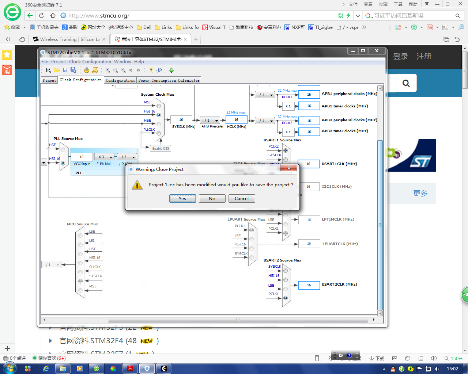Open the AHB Prescaler /1 dropdown
This screenshot has height=374, width=468.
coord(210,121)
